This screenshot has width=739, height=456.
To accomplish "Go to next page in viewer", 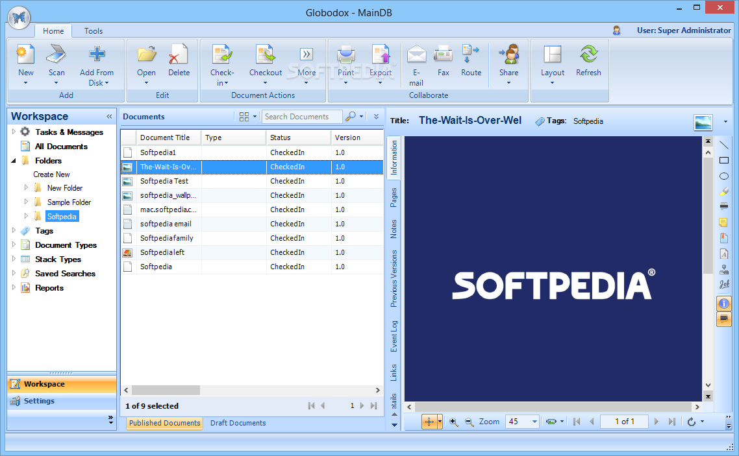I will [x=657, y=422].
